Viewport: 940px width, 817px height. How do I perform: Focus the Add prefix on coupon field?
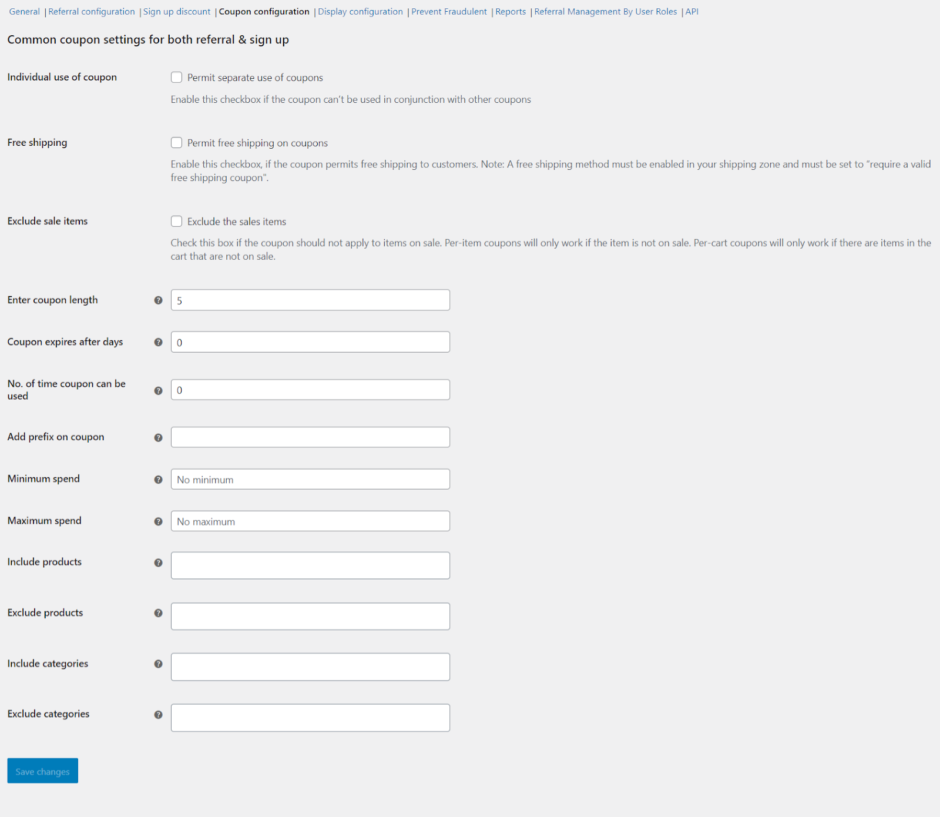coord(310,437)
